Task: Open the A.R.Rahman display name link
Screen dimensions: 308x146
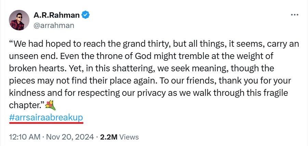Action: click(56, 15)
